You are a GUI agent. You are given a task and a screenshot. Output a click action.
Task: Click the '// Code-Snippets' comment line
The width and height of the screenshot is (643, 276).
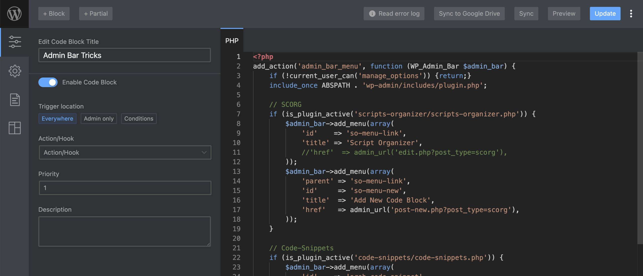click(301, 248)
